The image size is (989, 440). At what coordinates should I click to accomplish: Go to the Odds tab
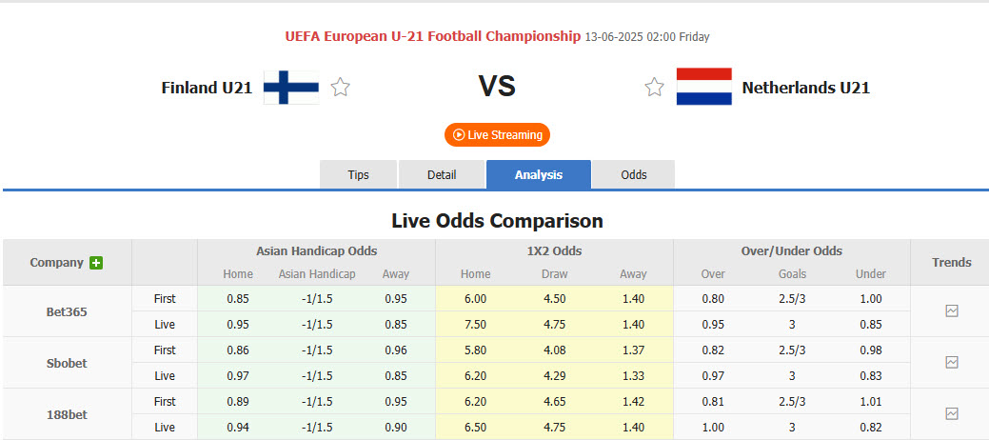click(634, 174)
